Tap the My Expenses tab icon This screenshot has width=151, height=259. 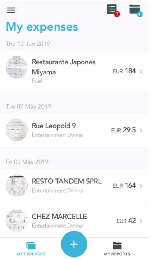pos(31,245)
